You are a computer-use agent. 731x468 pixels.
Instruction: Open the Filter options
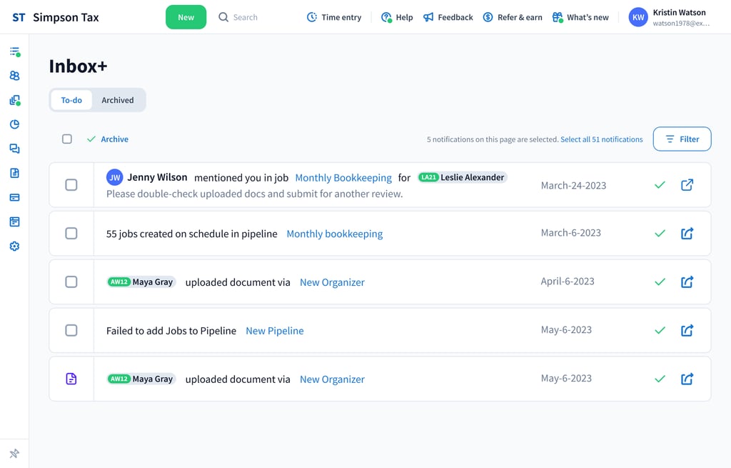682,139
